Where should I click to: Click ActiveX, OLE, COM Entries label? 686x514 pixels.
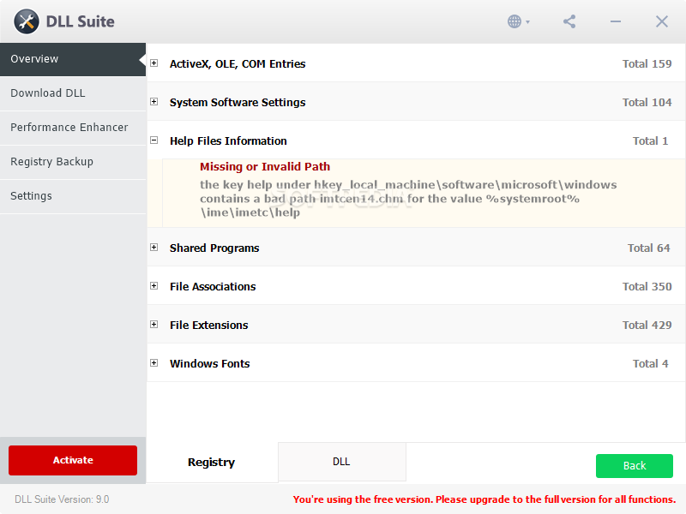238,63
